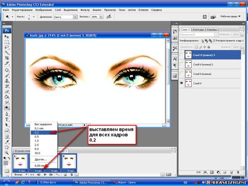Select the Move tool
The width and height of the screenshot is (248, 186).
coord(7,36)
